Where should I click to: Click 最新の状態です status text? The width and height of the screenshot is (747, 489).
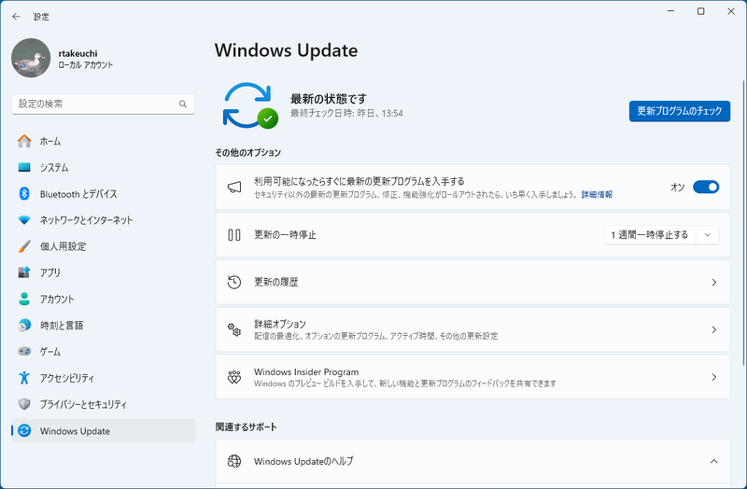pos(329,99)
